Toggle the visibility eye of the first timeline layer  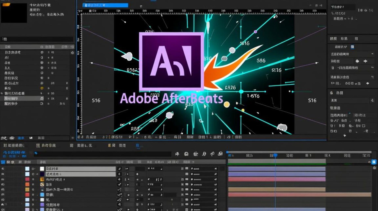tap(3, 169)
